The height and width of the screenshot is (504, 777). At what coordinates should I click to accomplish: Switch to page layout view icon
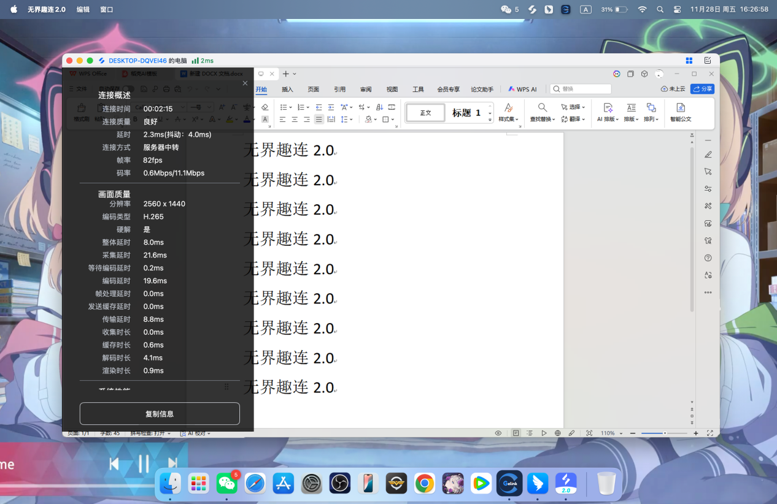(516, 433)
